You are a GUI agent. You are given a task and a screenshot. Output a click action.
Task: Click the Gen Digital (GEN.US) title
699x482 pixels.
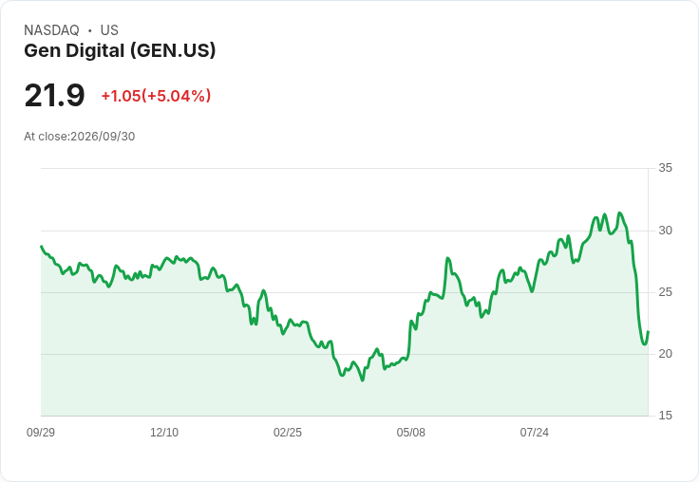[x=120, y=51]
